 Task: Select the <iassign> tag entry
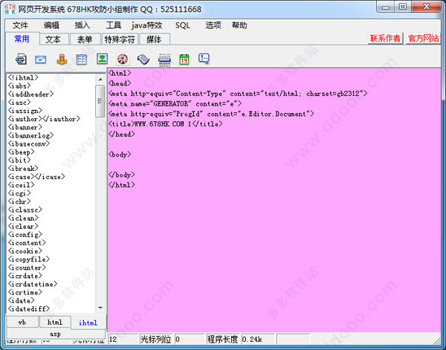pyautogui.click(x=25, y=110)
